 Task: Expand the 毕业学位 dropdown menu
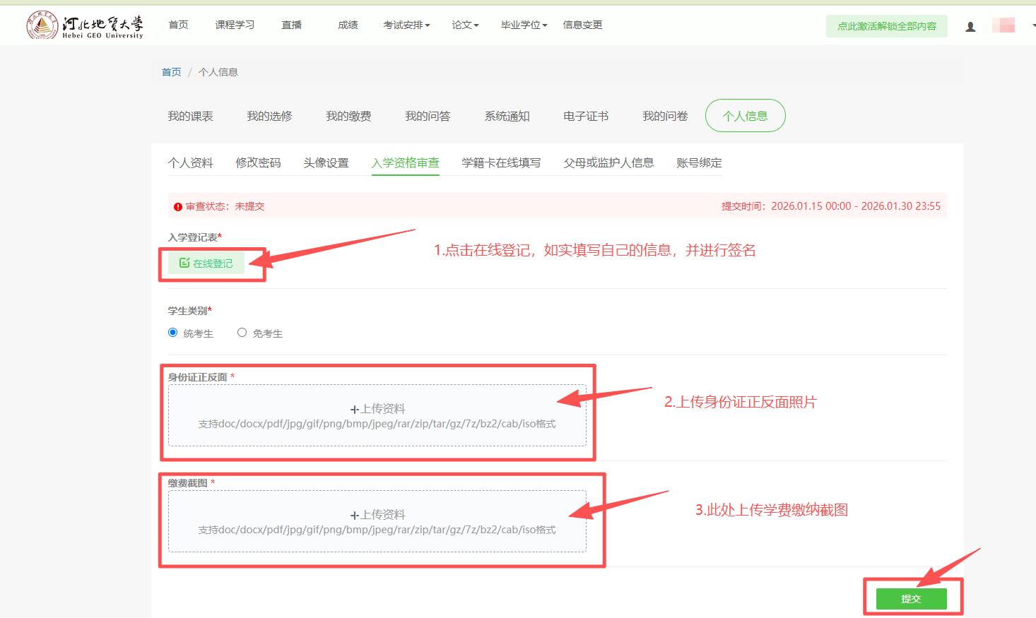pyautogui.click(x=524, y=25)
